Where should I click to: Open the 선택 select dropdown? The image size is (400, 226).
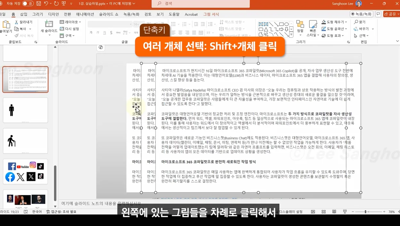click(x=361, y=35)
